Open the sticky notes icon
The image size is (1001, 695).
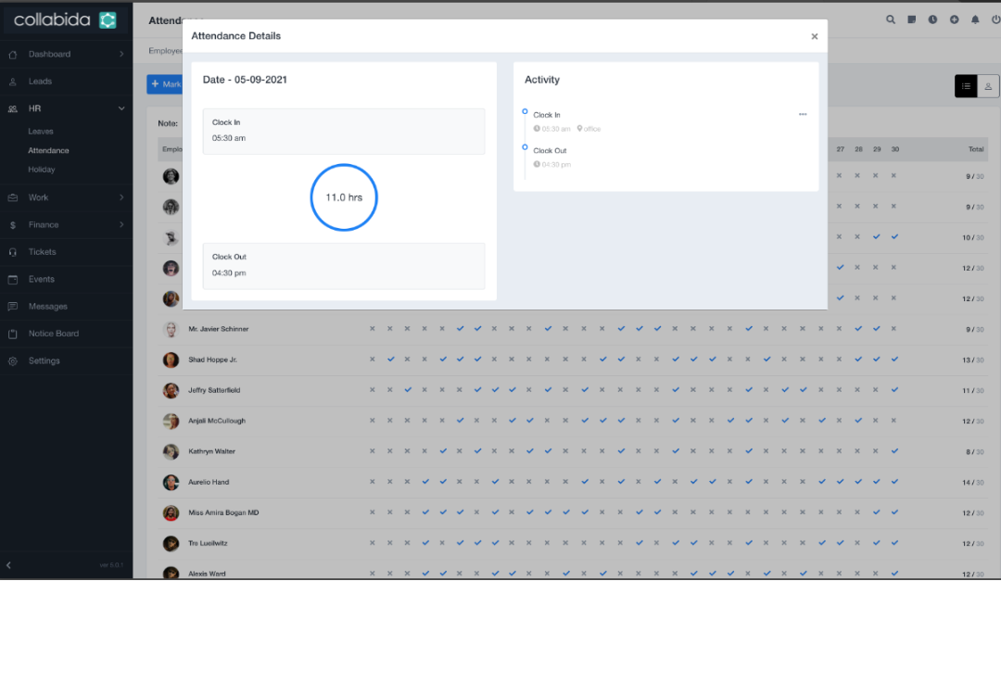[x=912, y=19]
